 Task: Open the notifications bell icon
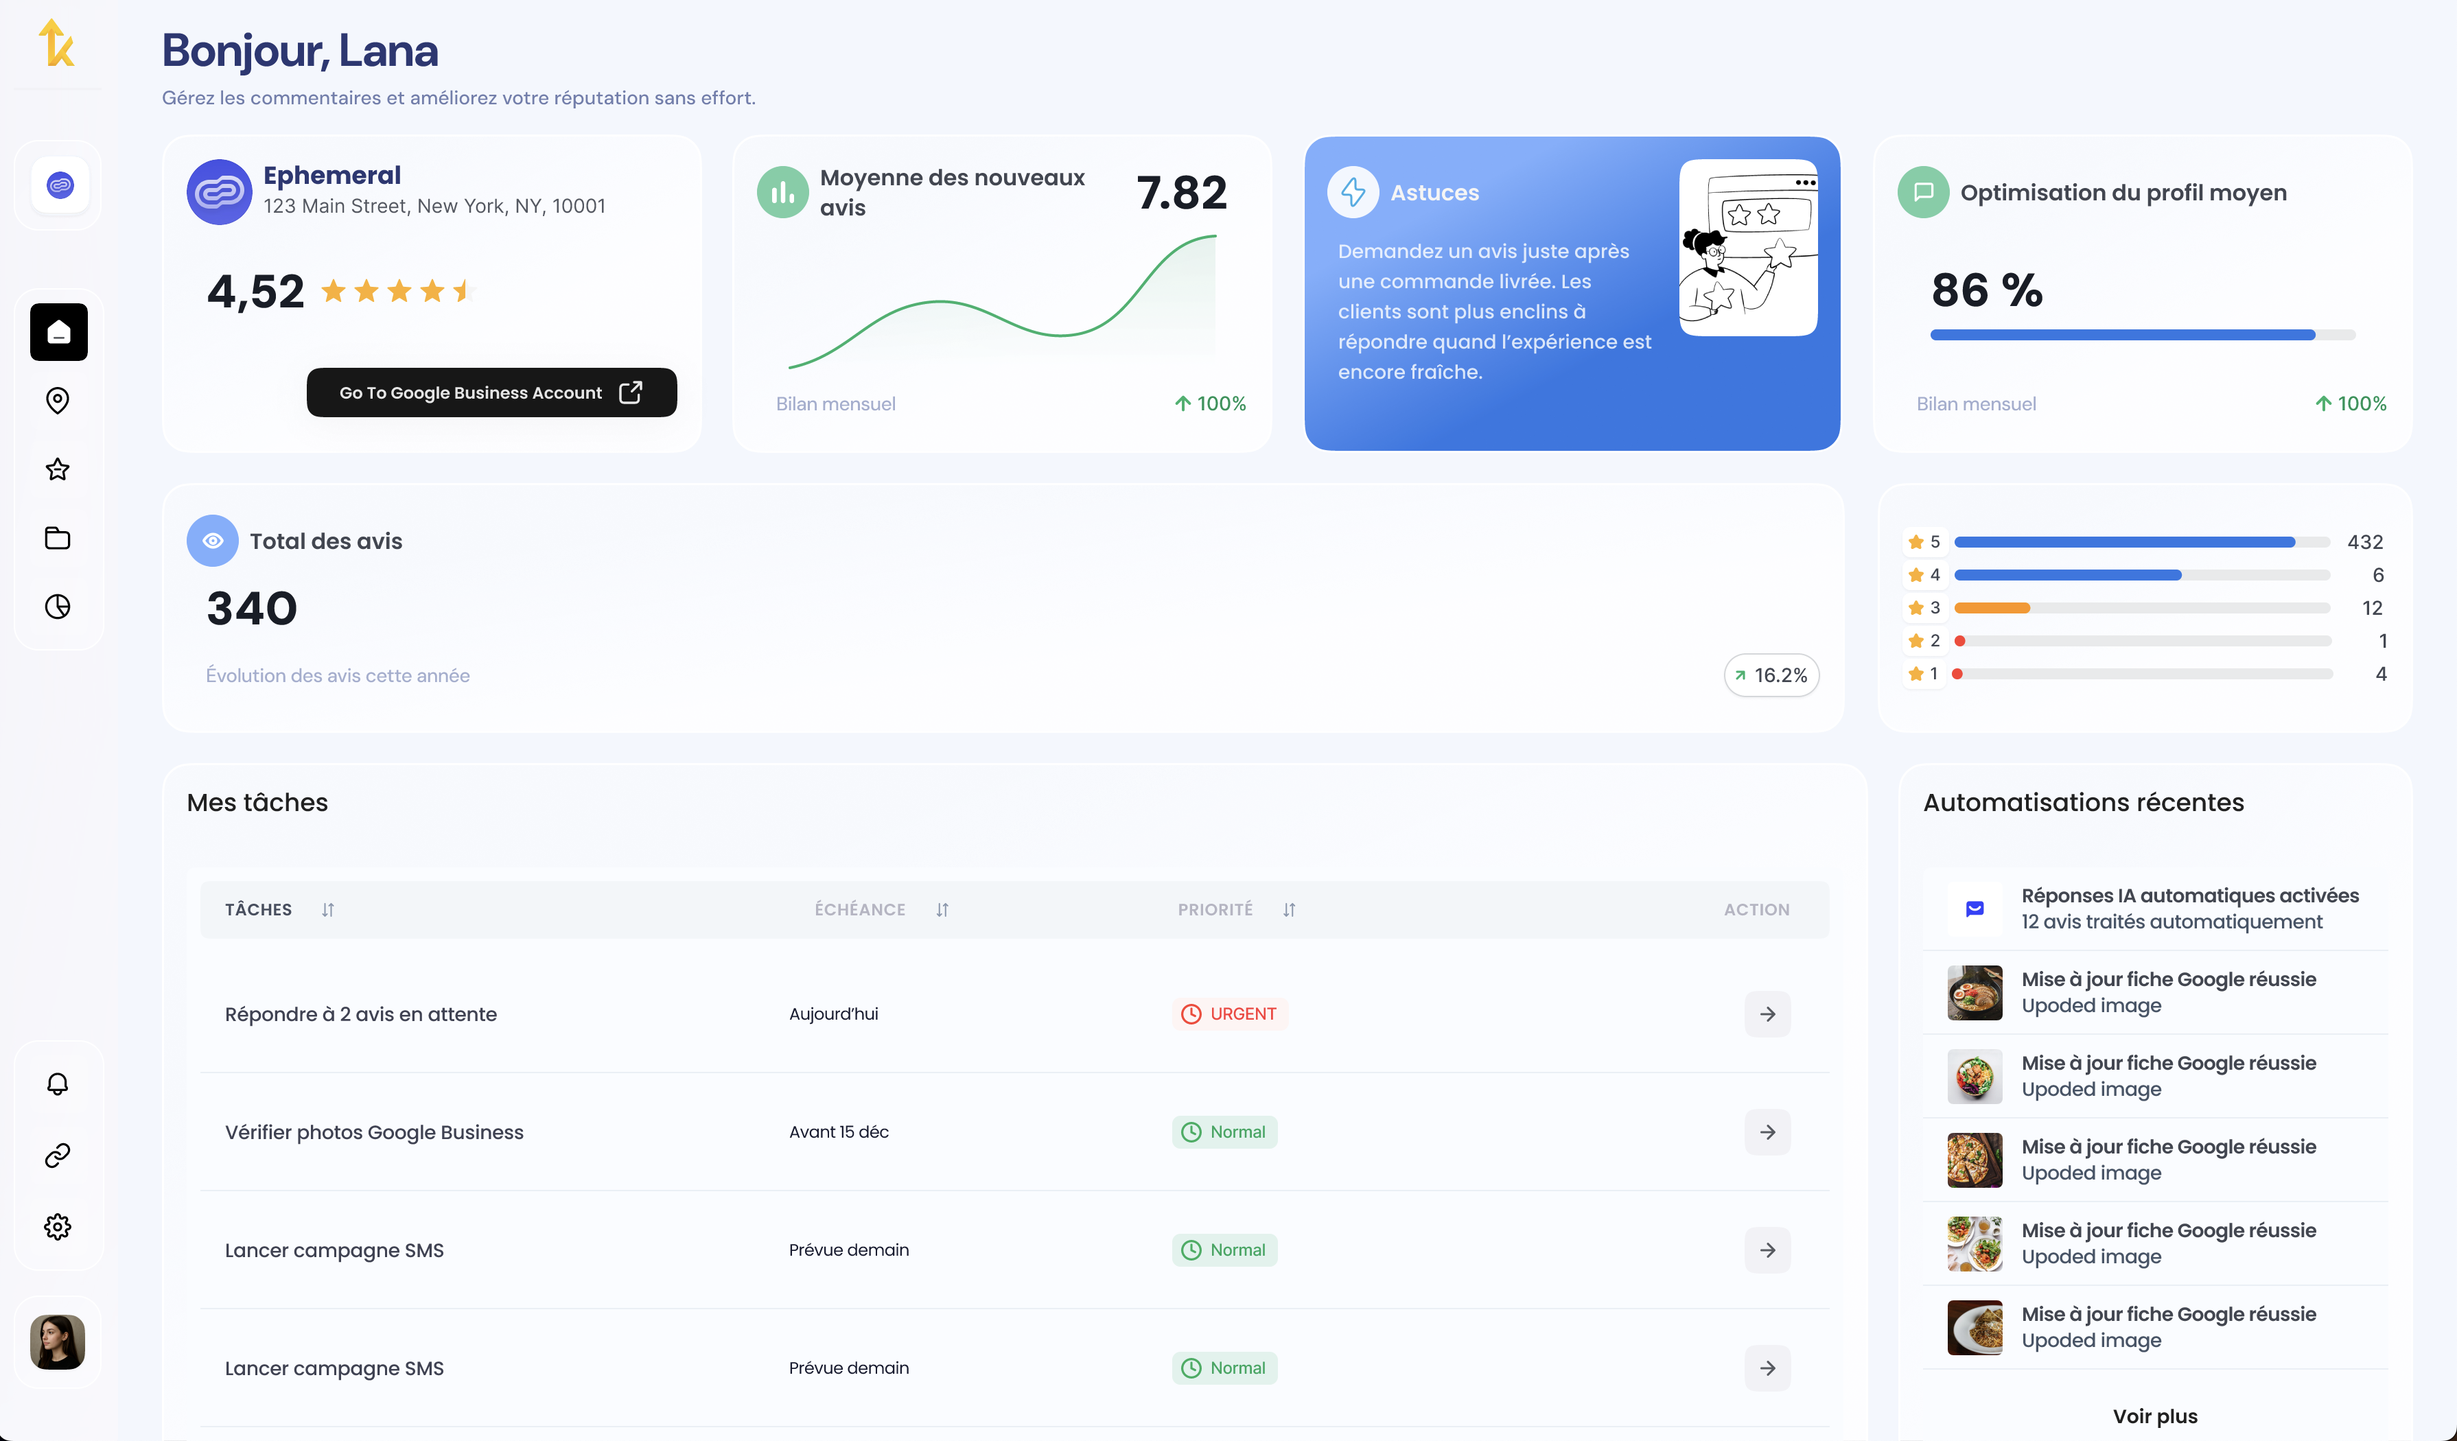pyautogui.click(x=58, y=1084)
